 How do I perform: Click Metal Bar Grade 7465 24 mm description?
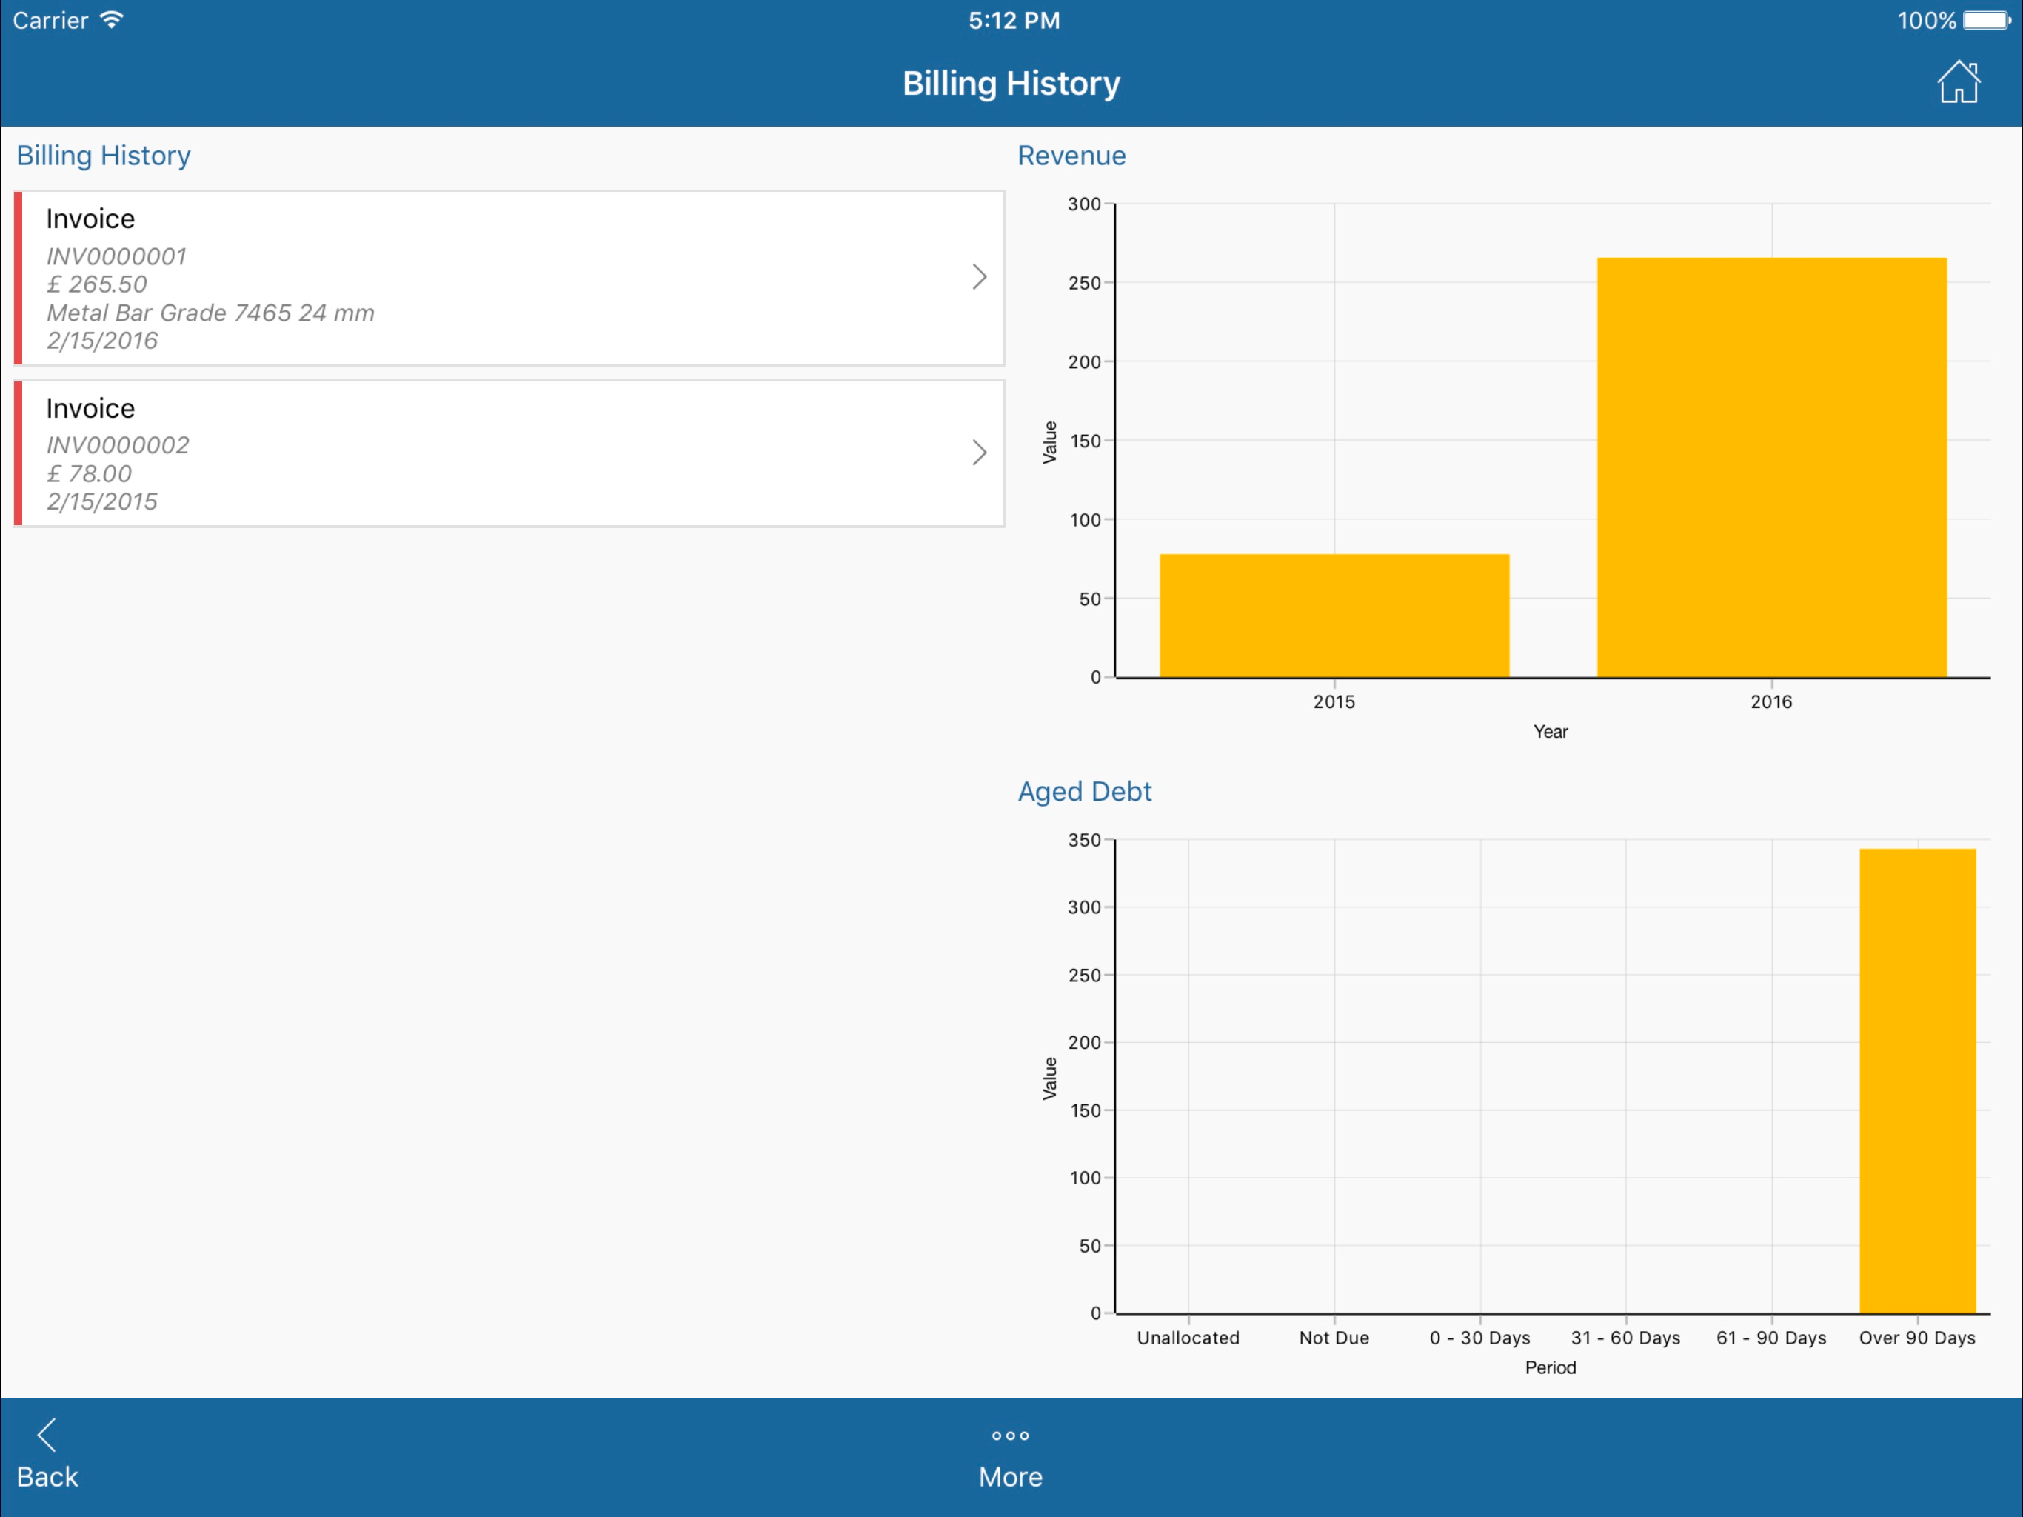pos(210,313)
